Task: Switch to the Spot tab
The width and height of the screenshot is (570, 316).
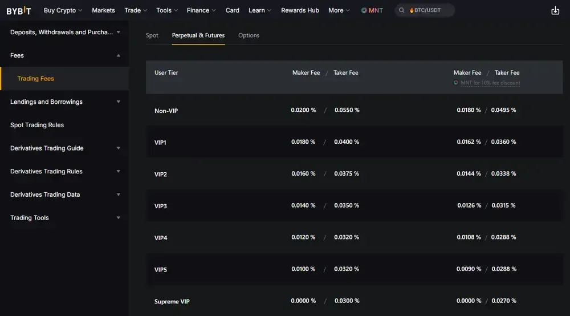Action: point(152,35)
